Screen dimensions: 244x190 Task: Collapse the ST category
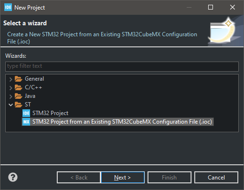tap(11, 105)
